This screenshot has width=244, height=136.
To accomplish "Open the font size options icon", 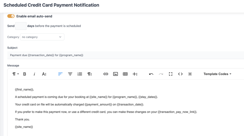I will coord(44,74).
